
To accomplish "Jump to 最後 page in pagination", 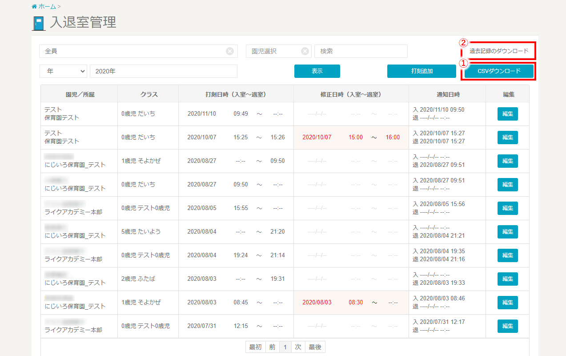I will tap(315, 347).
